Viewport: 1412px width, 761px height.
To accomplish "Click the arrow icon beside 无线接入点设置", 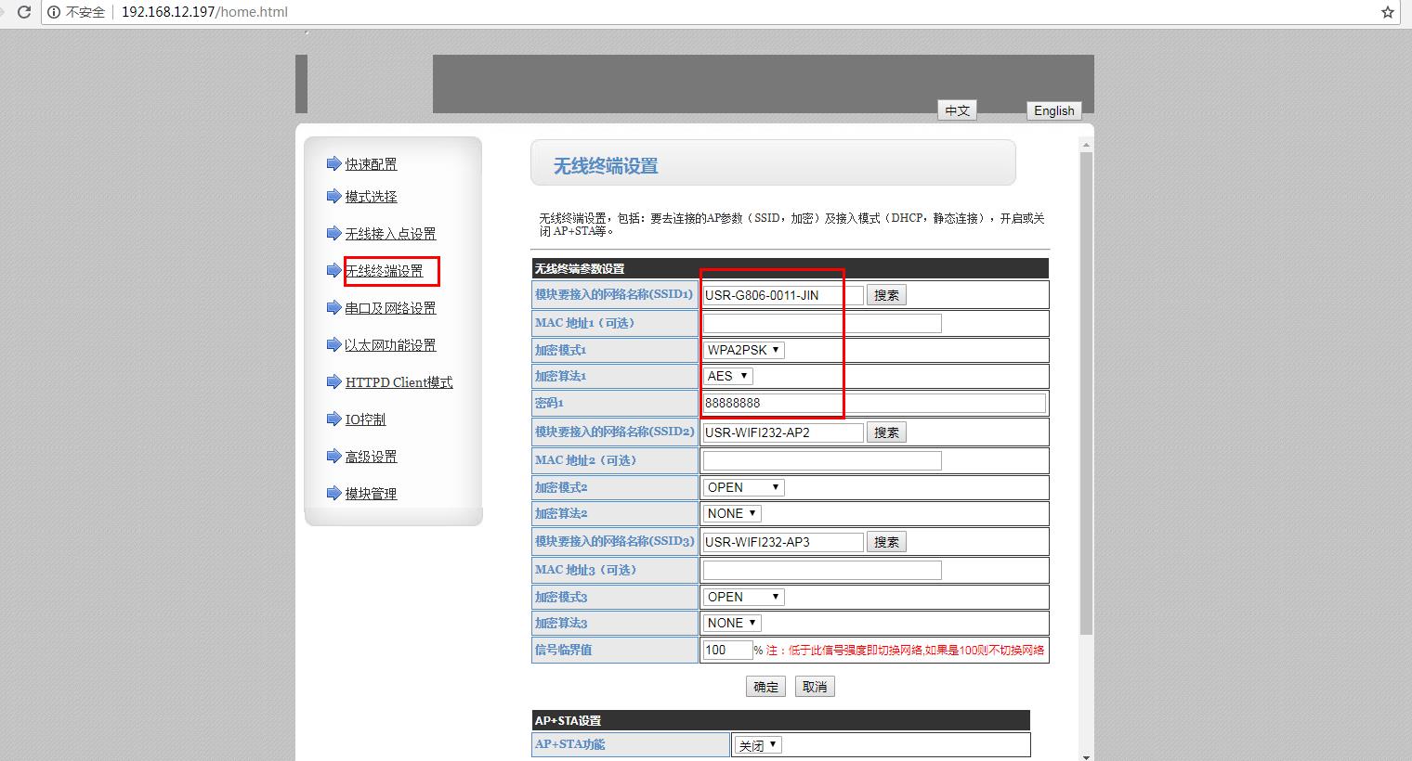I will coord(333,234).
